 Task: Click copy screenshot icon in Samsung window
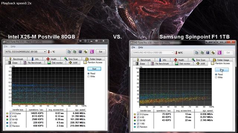click(202, 52)
